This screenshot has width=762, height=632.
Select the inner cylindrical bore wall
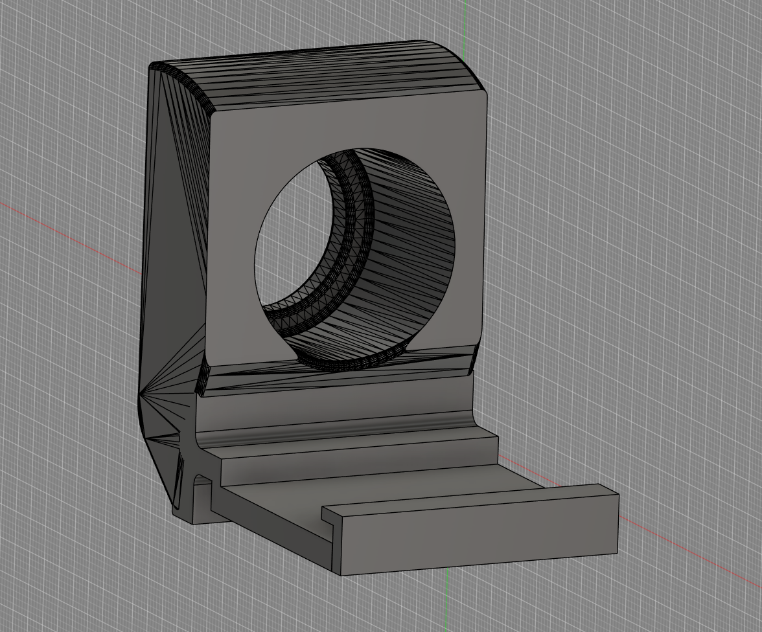[415, 259]
